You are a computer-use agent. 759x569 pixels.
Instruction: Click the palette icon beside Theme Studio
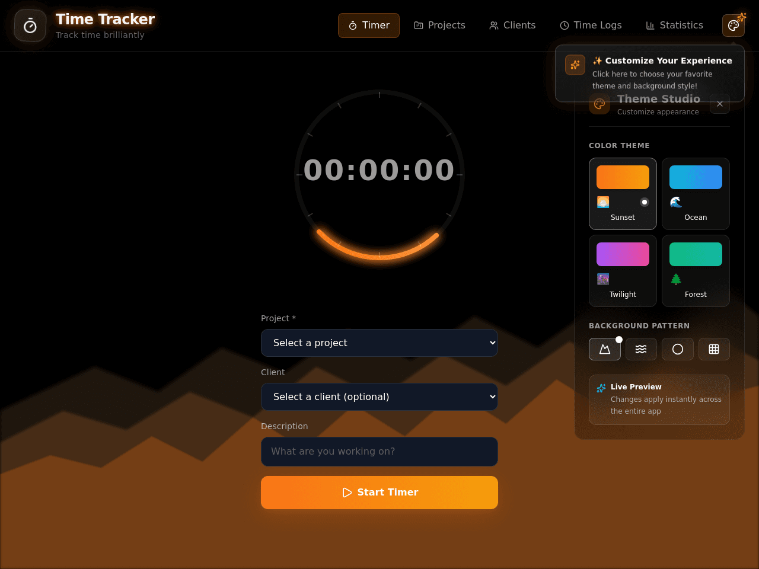[599, 104]
